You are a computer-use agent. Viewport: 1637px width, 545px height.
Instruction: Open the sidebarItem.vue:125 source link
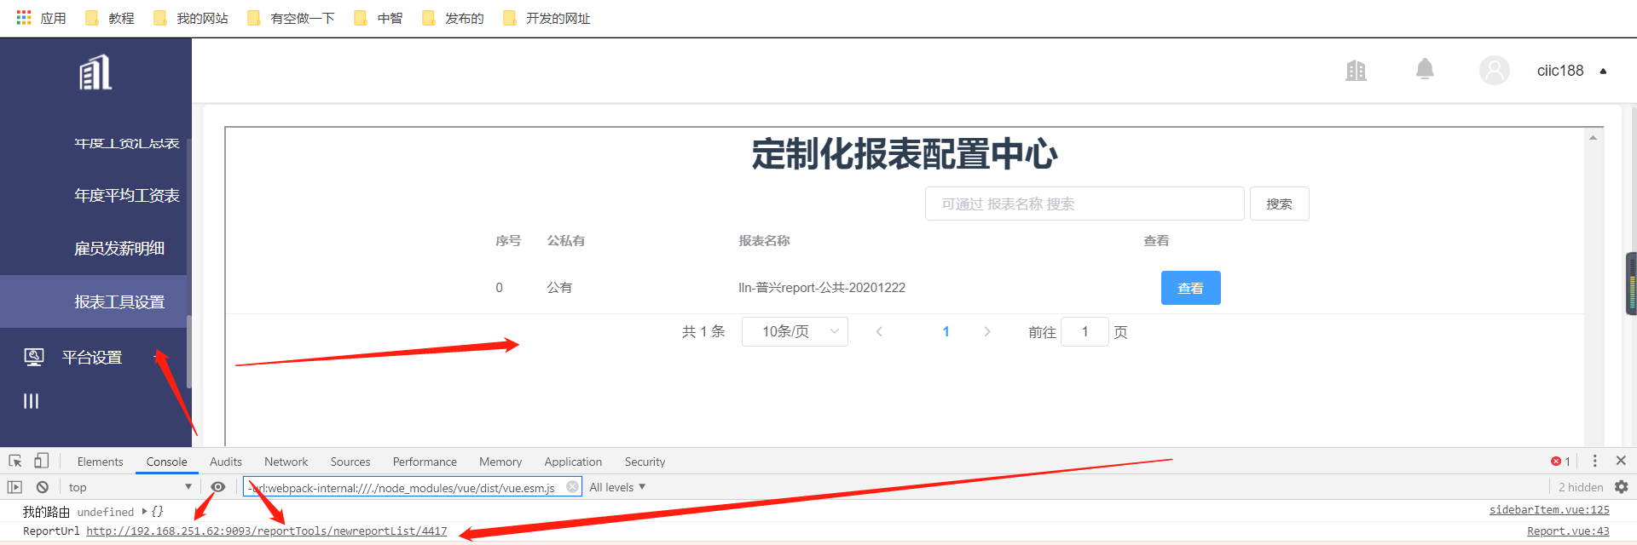(x=1549, y=509)
